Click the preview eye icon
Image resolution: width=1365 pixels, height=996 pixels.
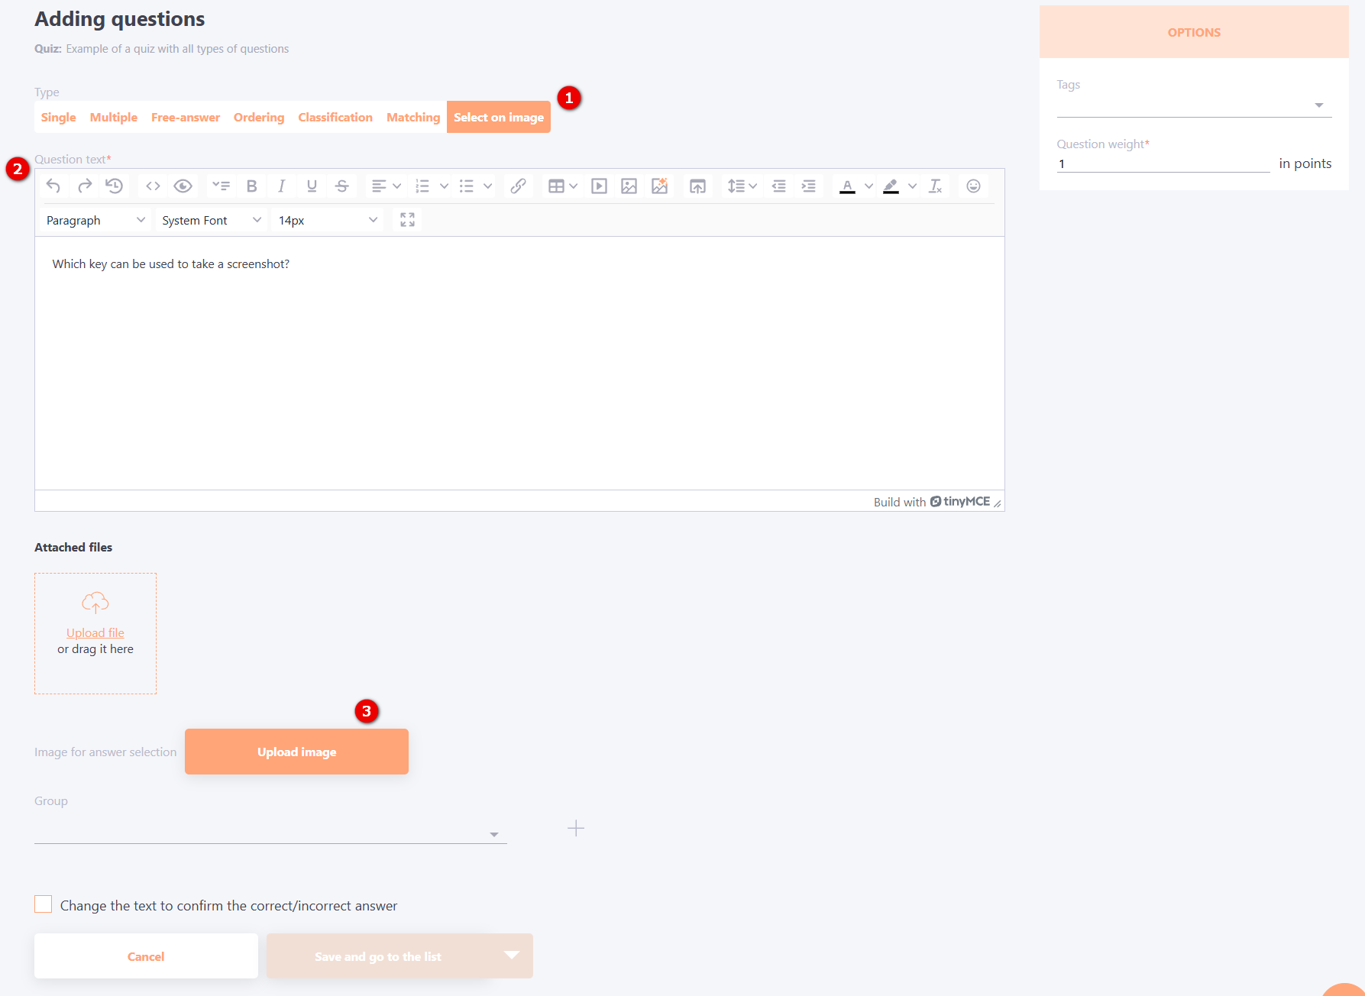[x=183, y=186]
